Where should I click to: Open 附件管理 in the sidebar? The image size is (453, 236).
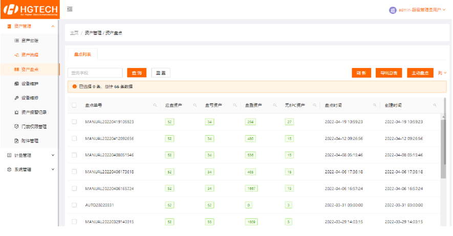29,140
